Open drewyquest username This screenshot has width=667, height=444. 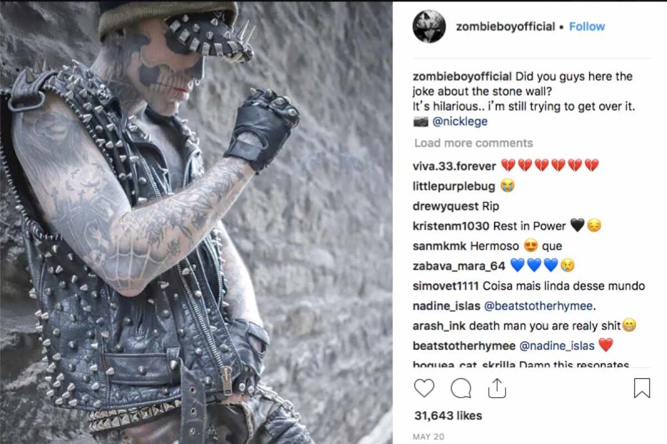[x=446, y=206]
